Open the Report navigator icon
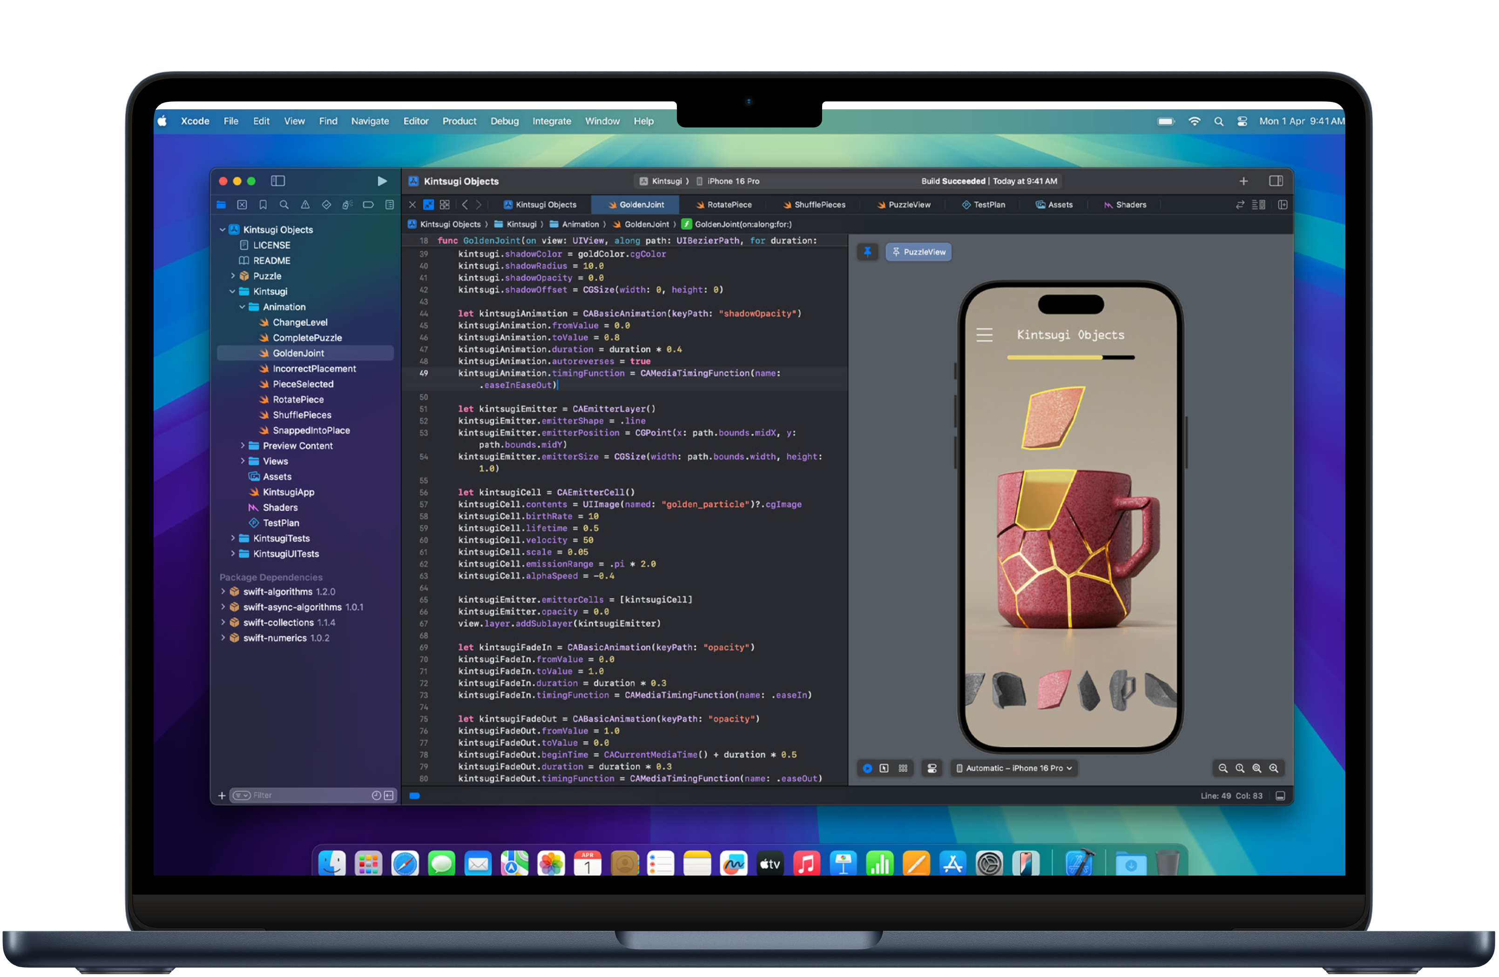Screen dimensions: 1499x977 coord(389,205)
